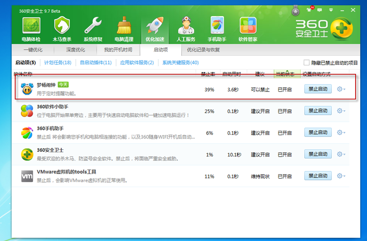
Task: Open gear dropdown for 360软件小助手 row
Action: [341, 111]
